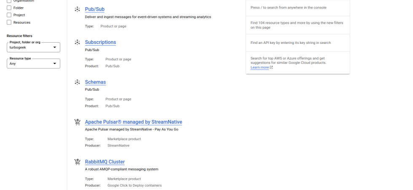Click the 'Resource filters' heading
The image size is (413, 190).
coord(19,36)
